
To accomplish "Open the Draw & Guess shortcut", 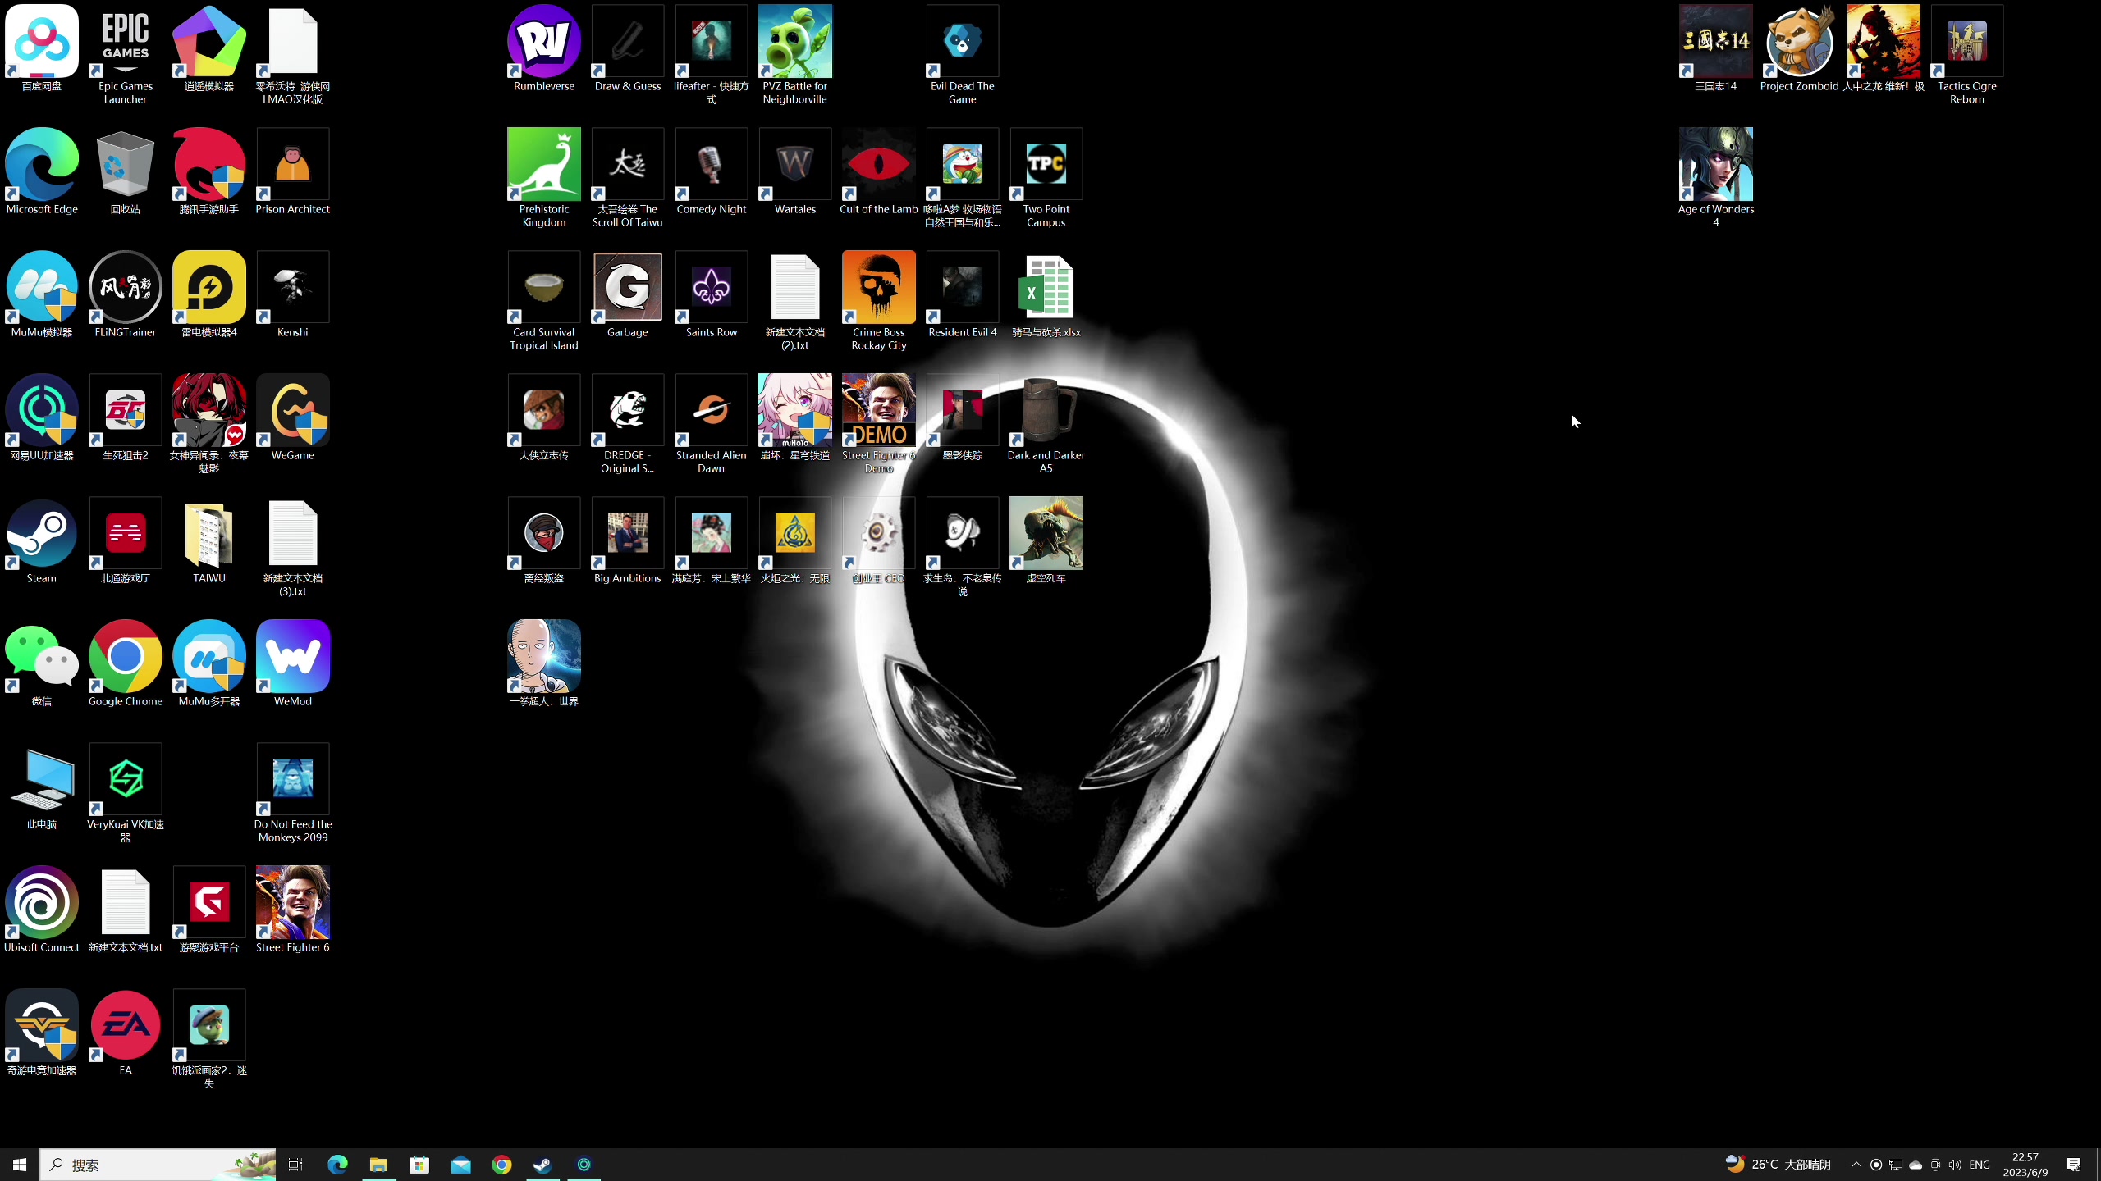I will coord(628,49).
